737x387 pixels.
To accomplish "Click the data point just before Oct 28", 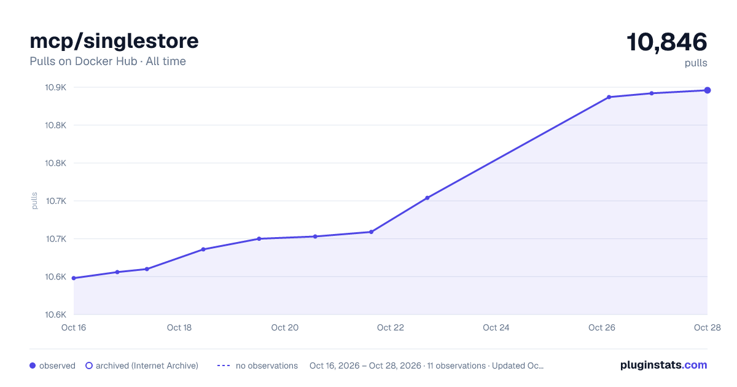I will pos(652,93).
